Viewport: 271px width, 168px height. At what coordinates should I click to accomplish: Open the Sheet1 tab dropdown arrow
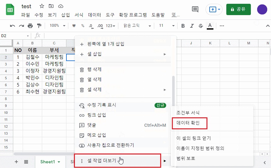pos(59,162)
